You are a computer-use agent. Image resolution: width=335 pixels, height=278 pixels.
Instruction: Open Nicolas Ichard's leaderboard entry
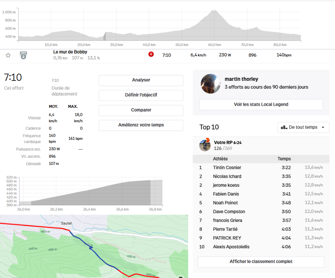(227, 176)
